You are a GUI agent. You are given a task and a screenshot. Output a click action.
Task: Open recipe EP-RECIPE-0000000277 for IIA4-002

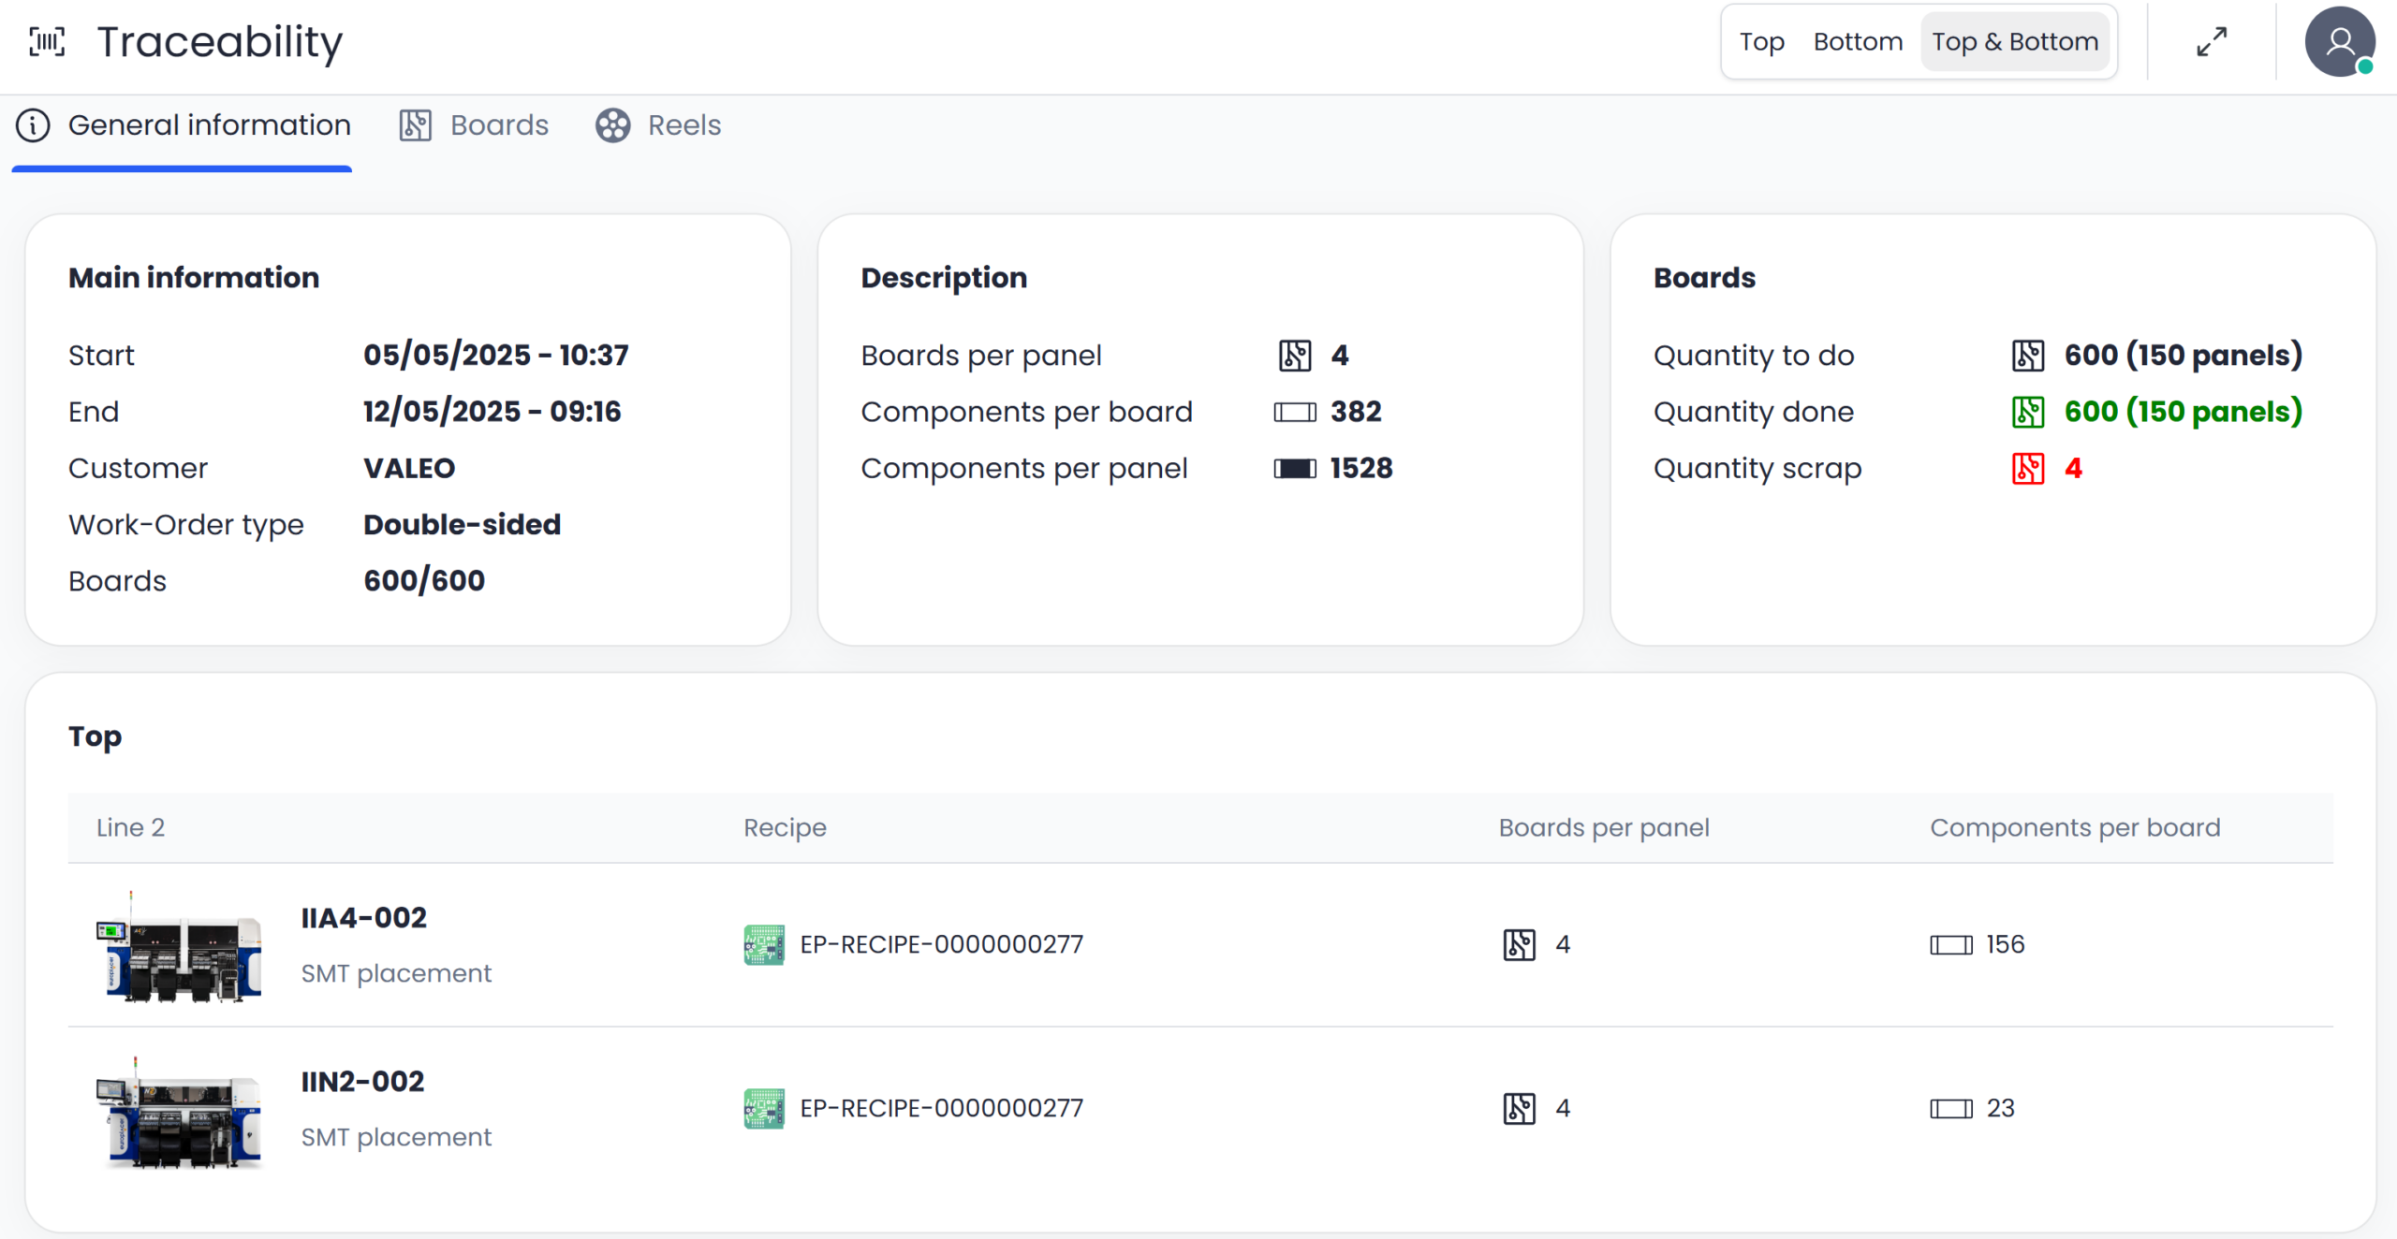point(941,944)
